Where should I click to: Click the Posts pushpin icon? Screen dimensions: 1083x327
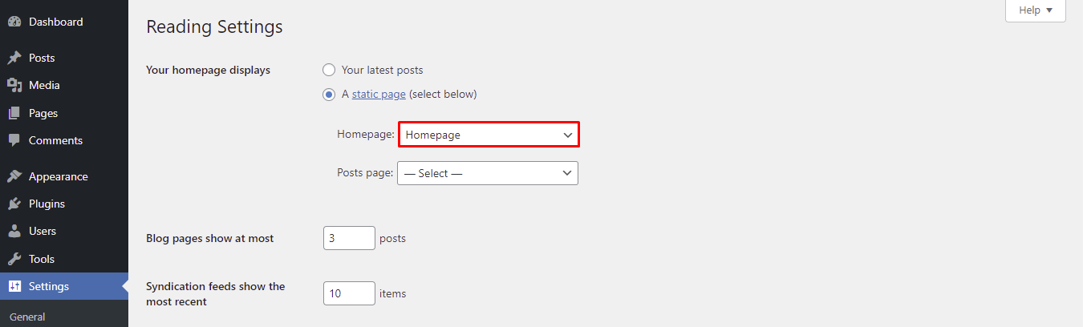[14, 59]
